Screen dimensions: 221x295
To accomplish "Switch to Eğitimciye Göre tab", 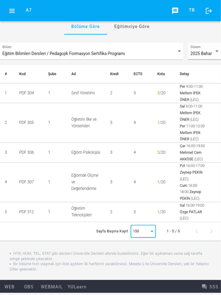I will click(132, 27).
